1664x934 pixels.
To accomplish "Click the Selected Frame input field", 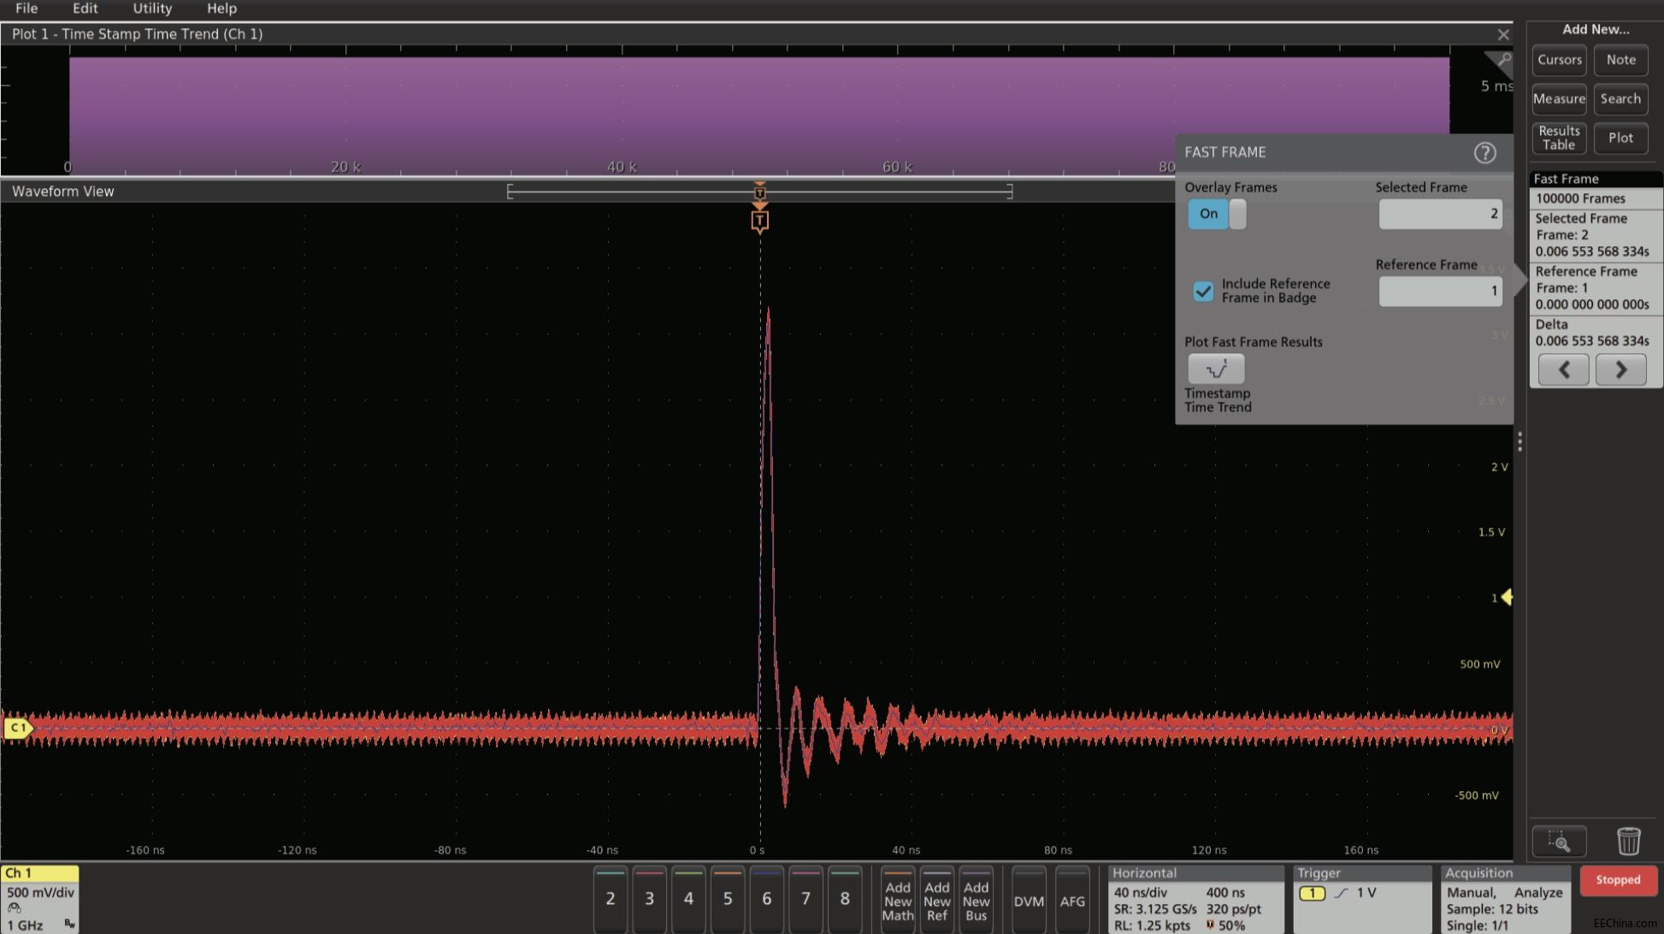I will coord(1440,214).
